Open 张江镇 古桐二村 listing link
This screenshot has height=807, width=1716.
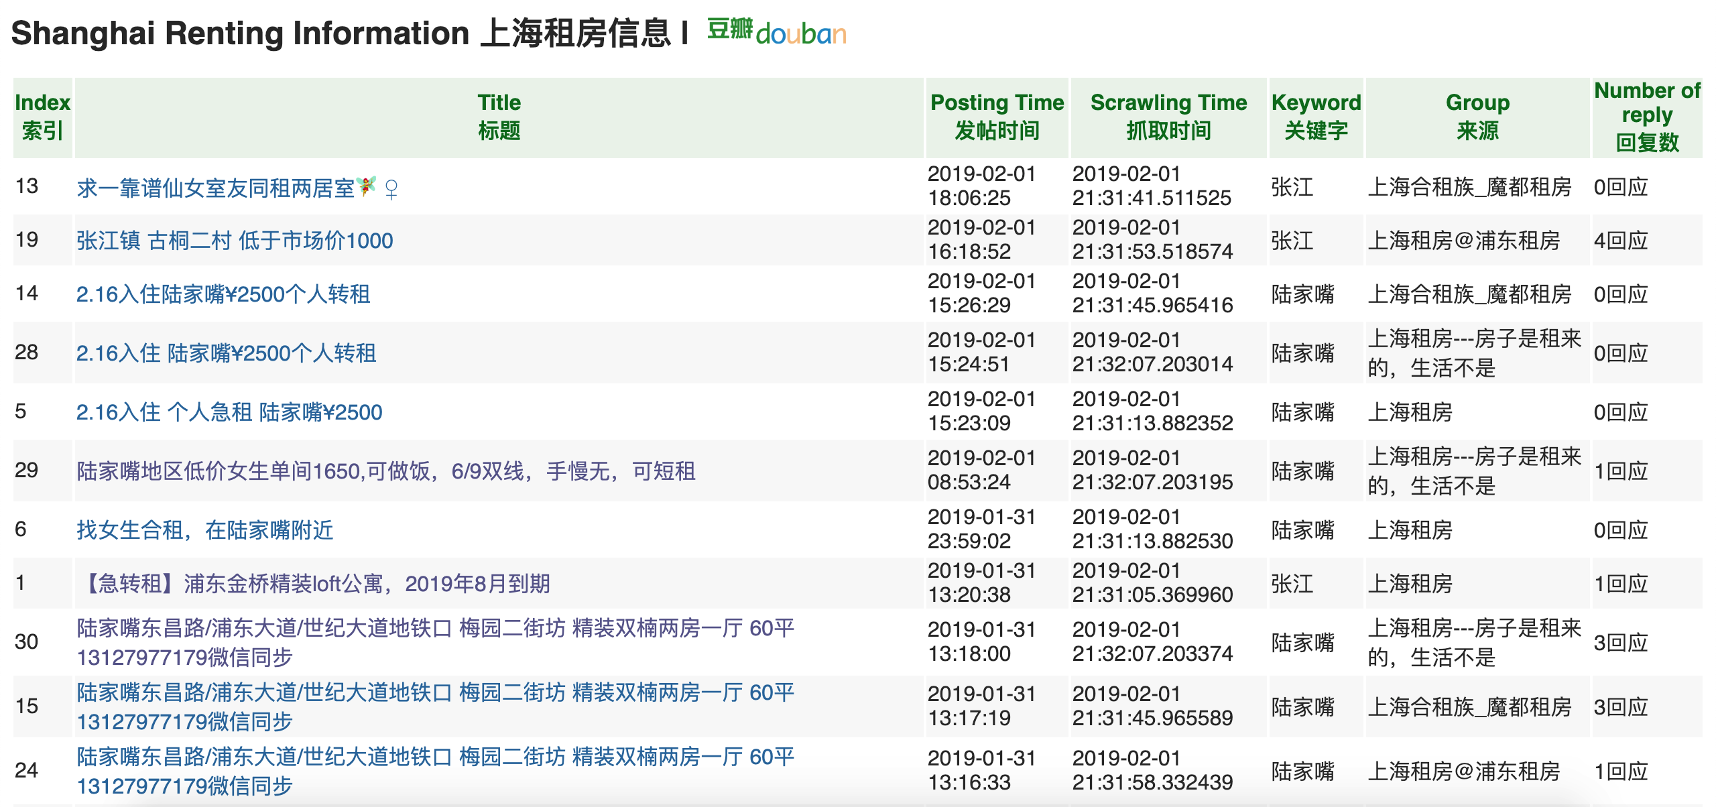(x=235, y=241)
